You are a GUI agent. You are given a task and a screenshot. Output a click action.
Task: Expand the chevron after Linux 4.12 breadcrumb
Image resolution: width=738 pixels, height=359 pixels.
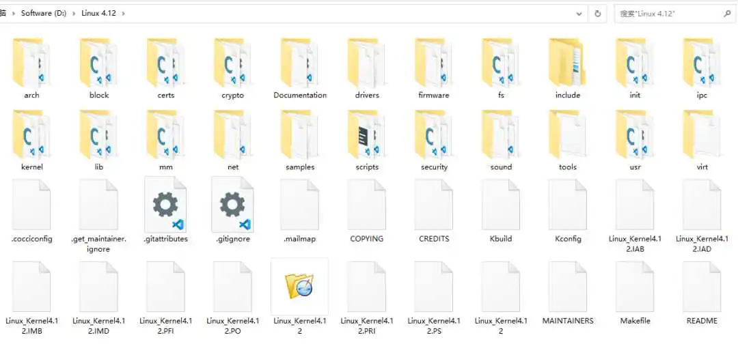(123, 13)
